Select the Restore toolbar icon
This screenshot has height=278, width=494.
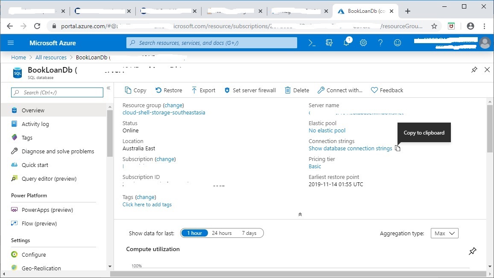pyautogui.click(x=169, y=90)
